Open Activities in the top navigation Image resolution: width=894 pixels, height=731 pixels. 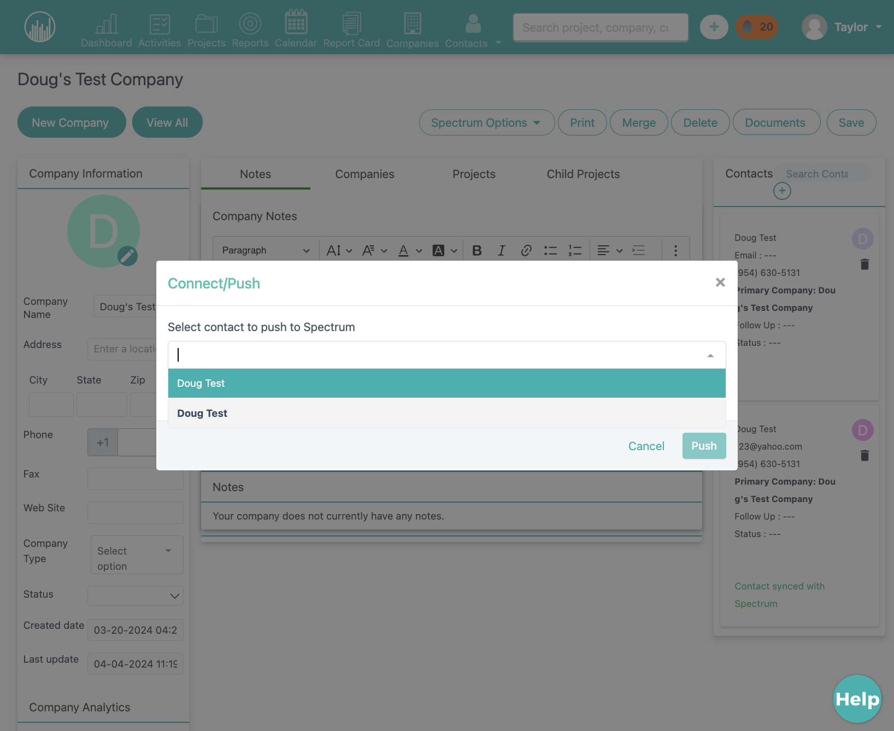pyautogui.click(x=160, y=31)
